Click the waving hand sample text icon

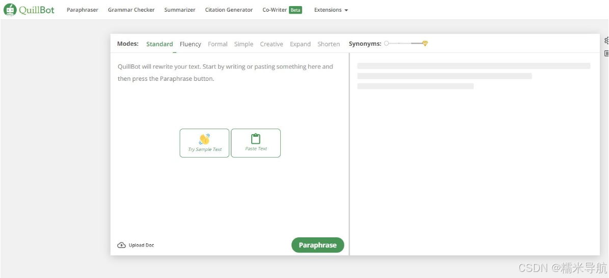pyautogui.click(x=204, y=139)
